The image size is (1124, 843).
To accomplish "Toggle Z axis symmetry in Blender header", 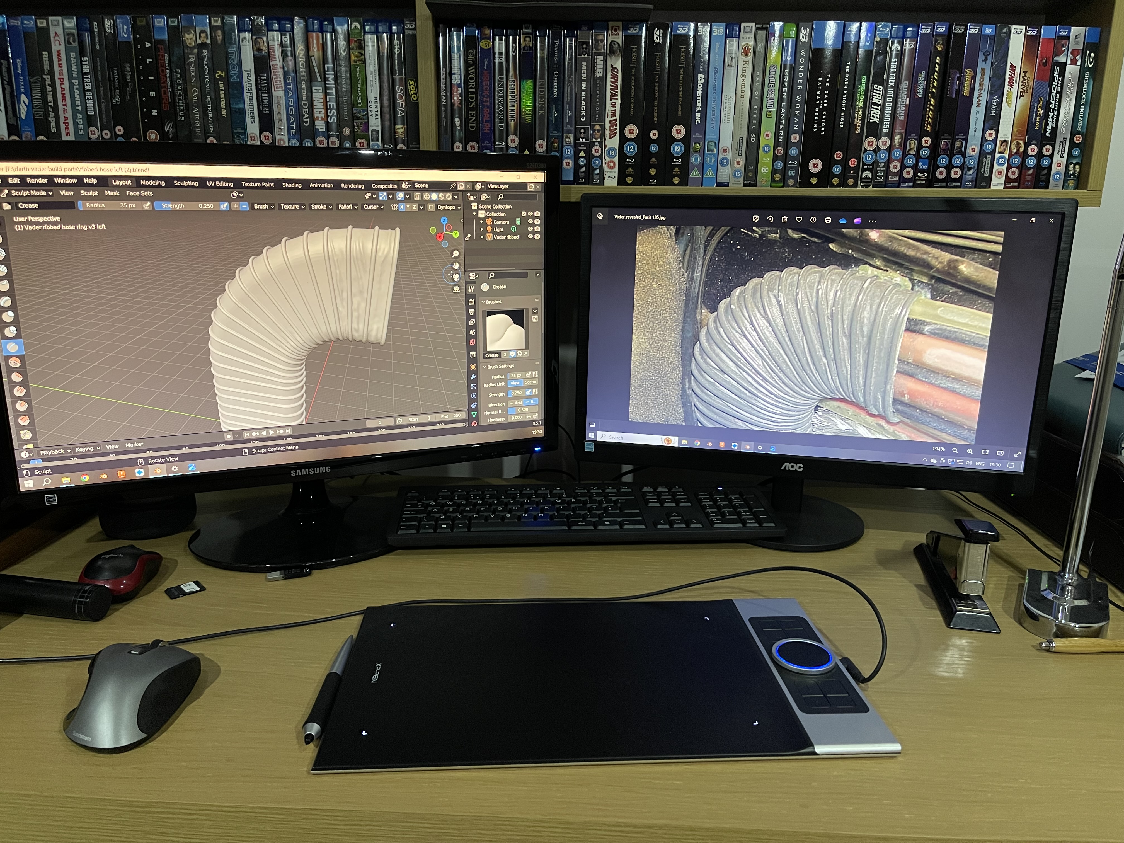I will point(415,207).
